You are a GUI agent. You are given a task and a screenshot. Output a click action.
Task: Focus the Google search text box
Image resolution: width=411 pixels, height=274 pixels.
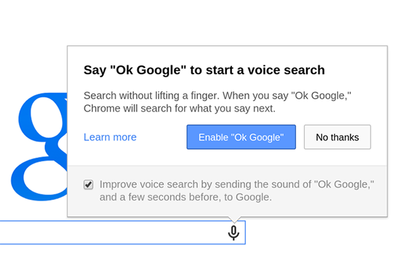click(x=123, y=233)
